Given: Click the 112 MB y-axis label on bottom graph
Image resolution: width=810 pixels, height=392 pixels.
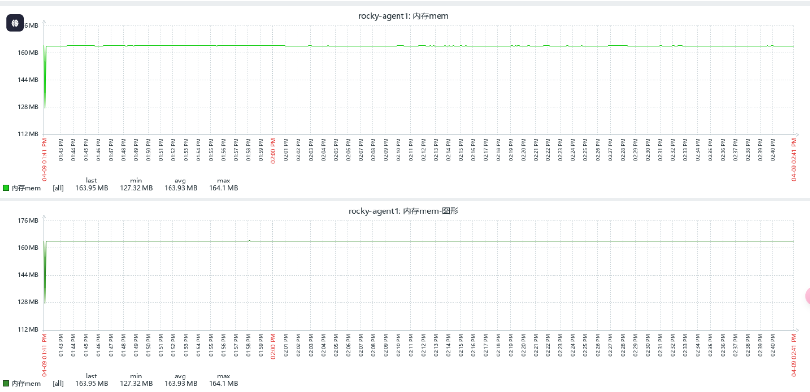Looking at the screenshot, I should pos(28,329).
